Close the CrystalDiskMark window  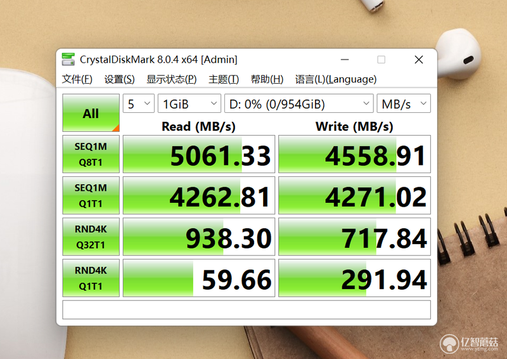(x=419, y=60)
